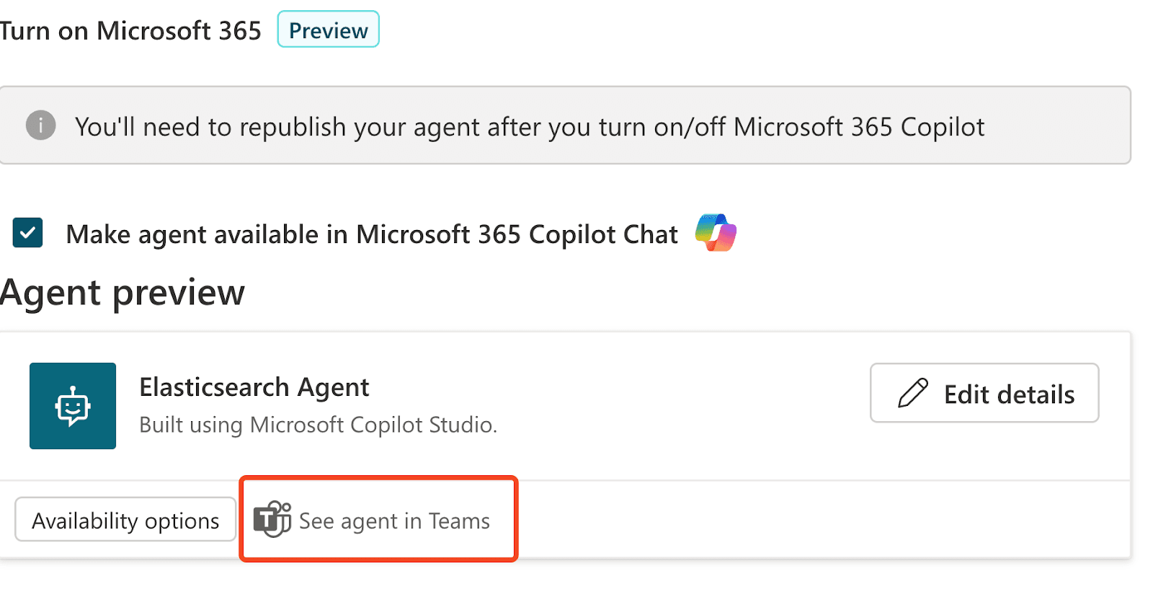Click the word 'Teams' in the agent link

pos(459,521)
